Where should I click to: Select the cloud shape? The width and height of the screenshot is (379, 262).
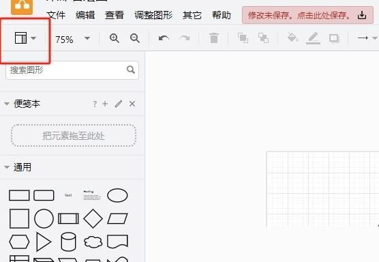coord(93,242)
